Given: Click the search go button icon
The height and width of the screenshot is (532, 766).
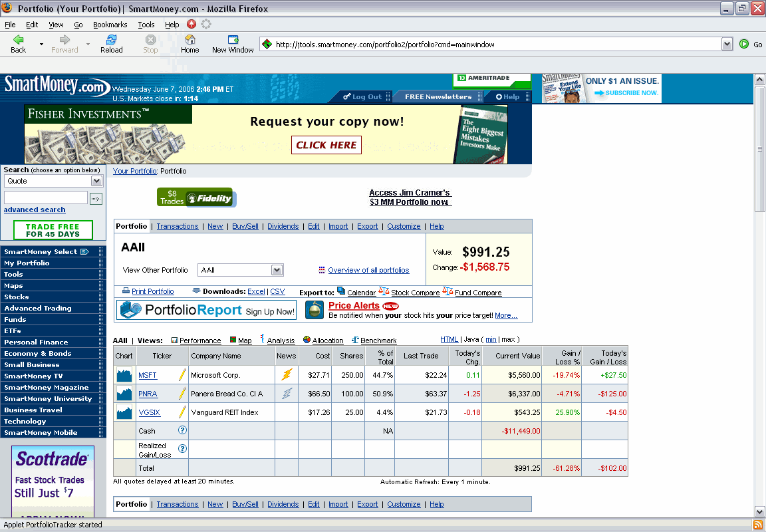Looking at the screenshot, I should [96, 198].
